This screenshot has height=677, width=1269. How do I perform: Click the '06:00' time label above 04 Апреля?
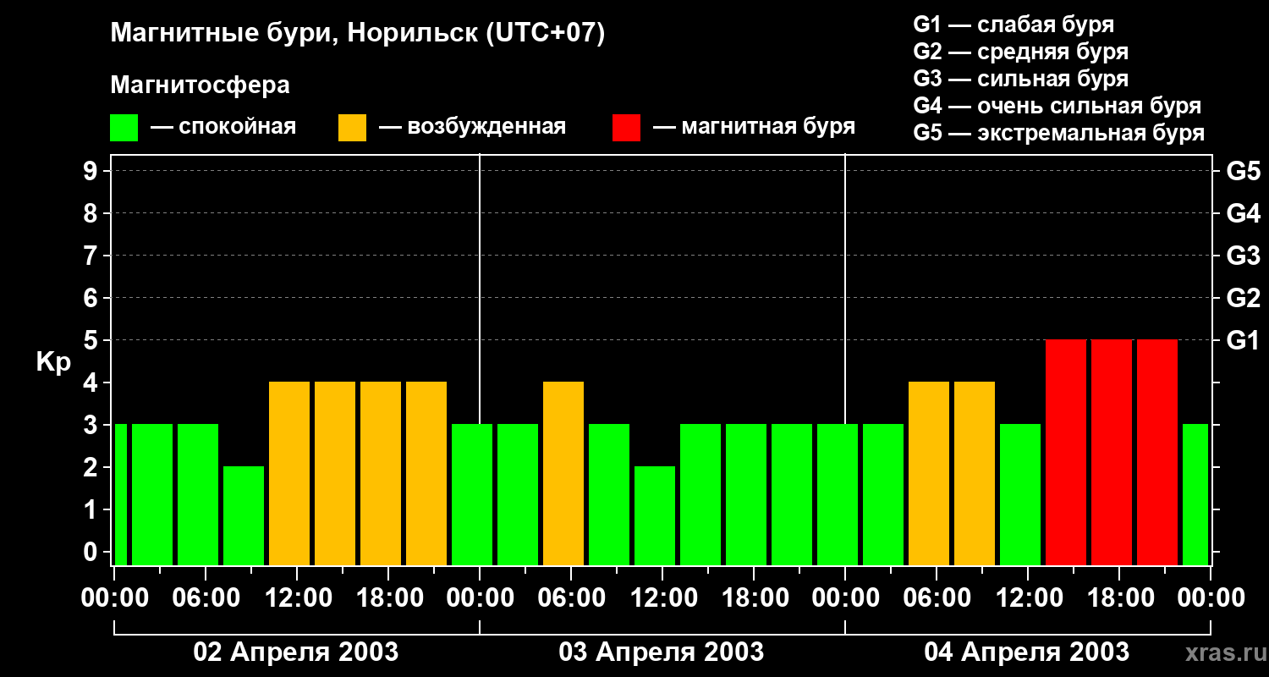937,598
